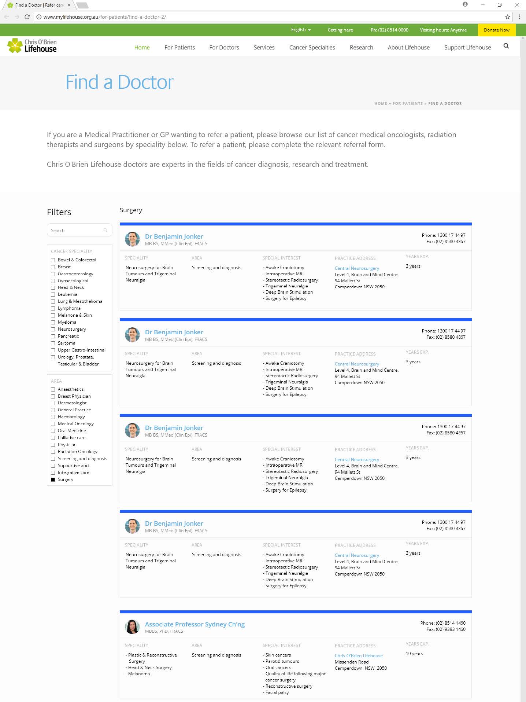Click FOR PATIENTS in the breadcrumb
Viewport: 526px width, 702px height.
coord(407,103)
